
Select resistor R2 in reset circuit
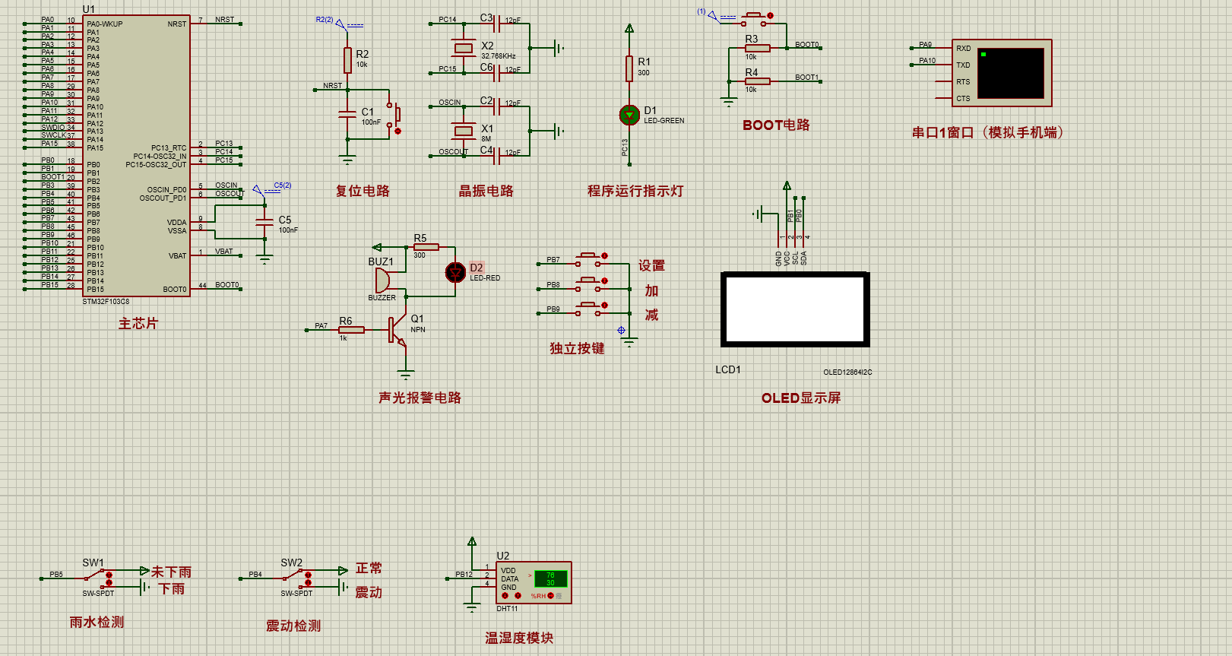click(x=347, y=59)
